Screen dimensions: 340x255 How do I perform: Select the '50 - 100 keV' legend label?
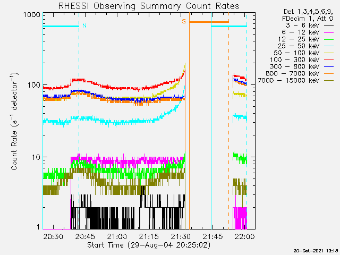click(x=296, y=53)
